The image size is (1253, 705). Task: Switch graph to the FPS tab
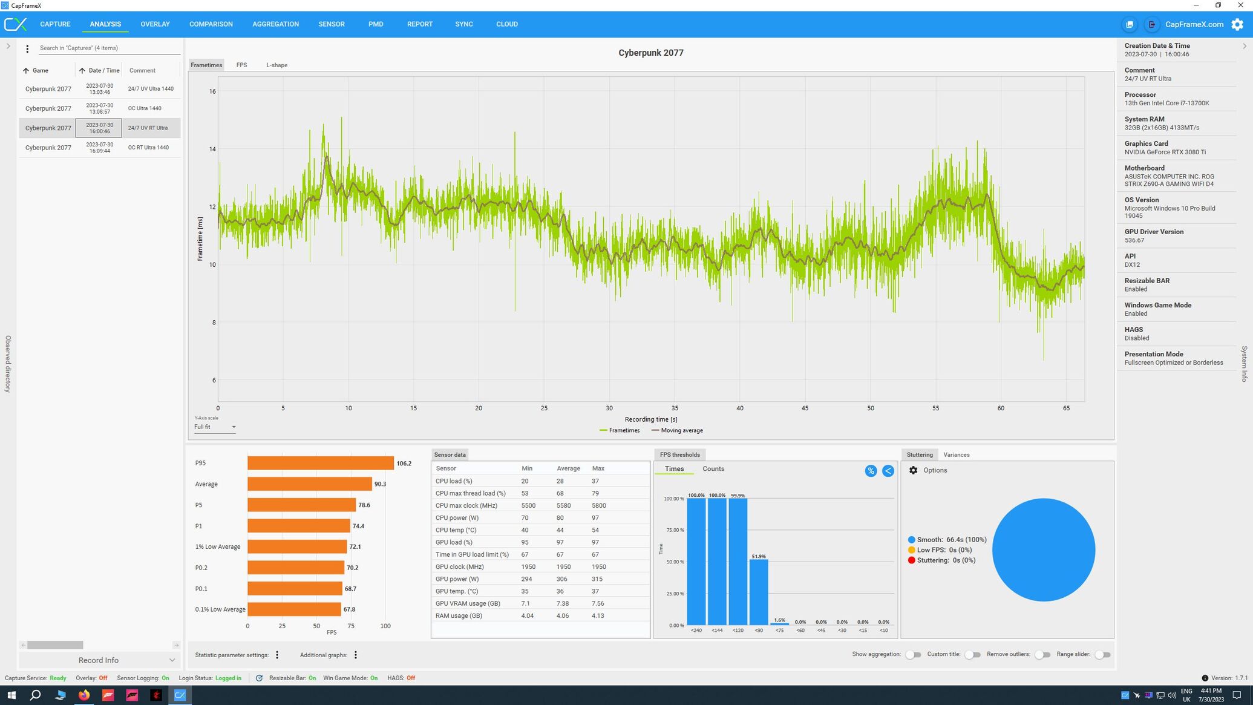click(241, 65)
